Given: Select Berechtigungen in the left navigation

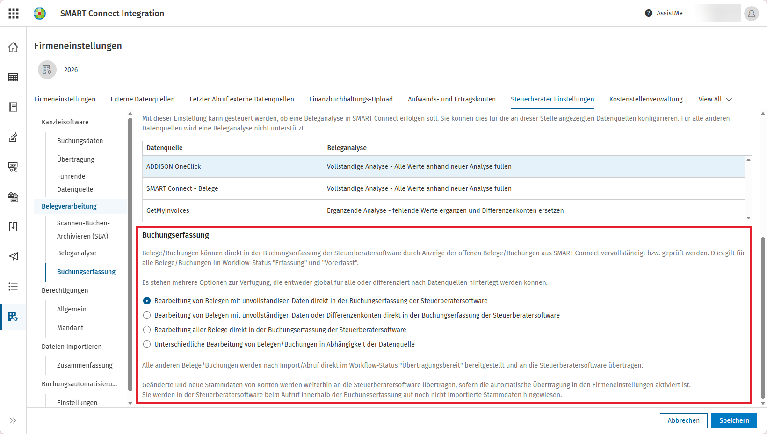Looking at the screenshot, I should pyautogui.click(x=65, y=290).
